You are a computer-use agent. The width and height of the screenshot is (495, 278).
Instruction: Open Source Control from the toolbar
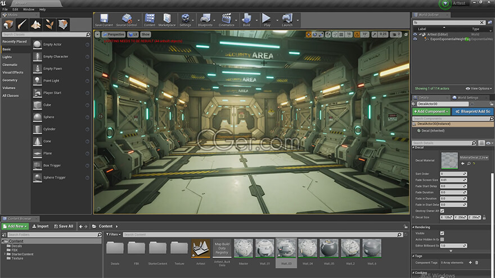[x=126, y=20]
